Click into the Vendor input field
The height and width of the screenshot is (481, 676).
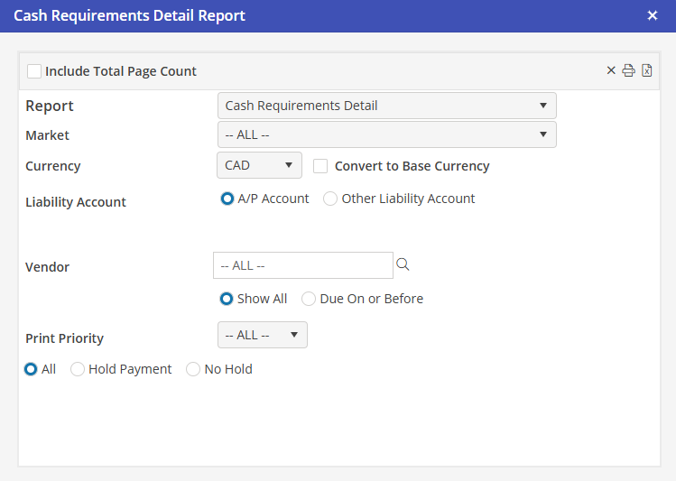tap(302, 265)
